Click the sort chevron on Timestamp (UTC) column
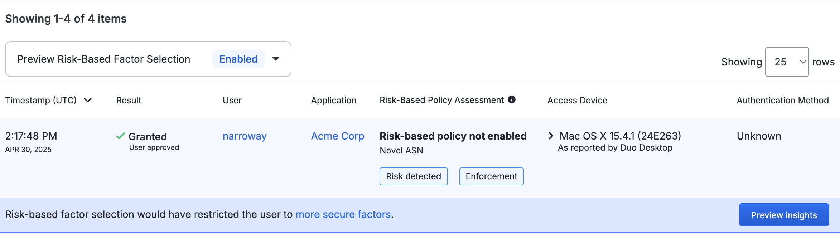 point(88,101)
